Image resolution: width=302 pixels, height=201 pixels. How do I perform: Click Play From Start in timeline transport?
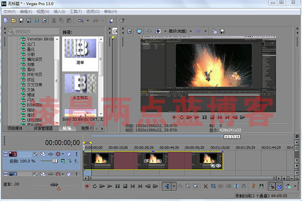click(102, 186)
